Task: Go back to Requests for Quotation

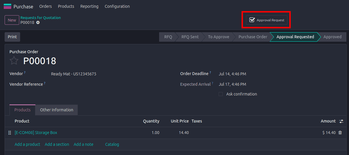Action: [41, 18]
